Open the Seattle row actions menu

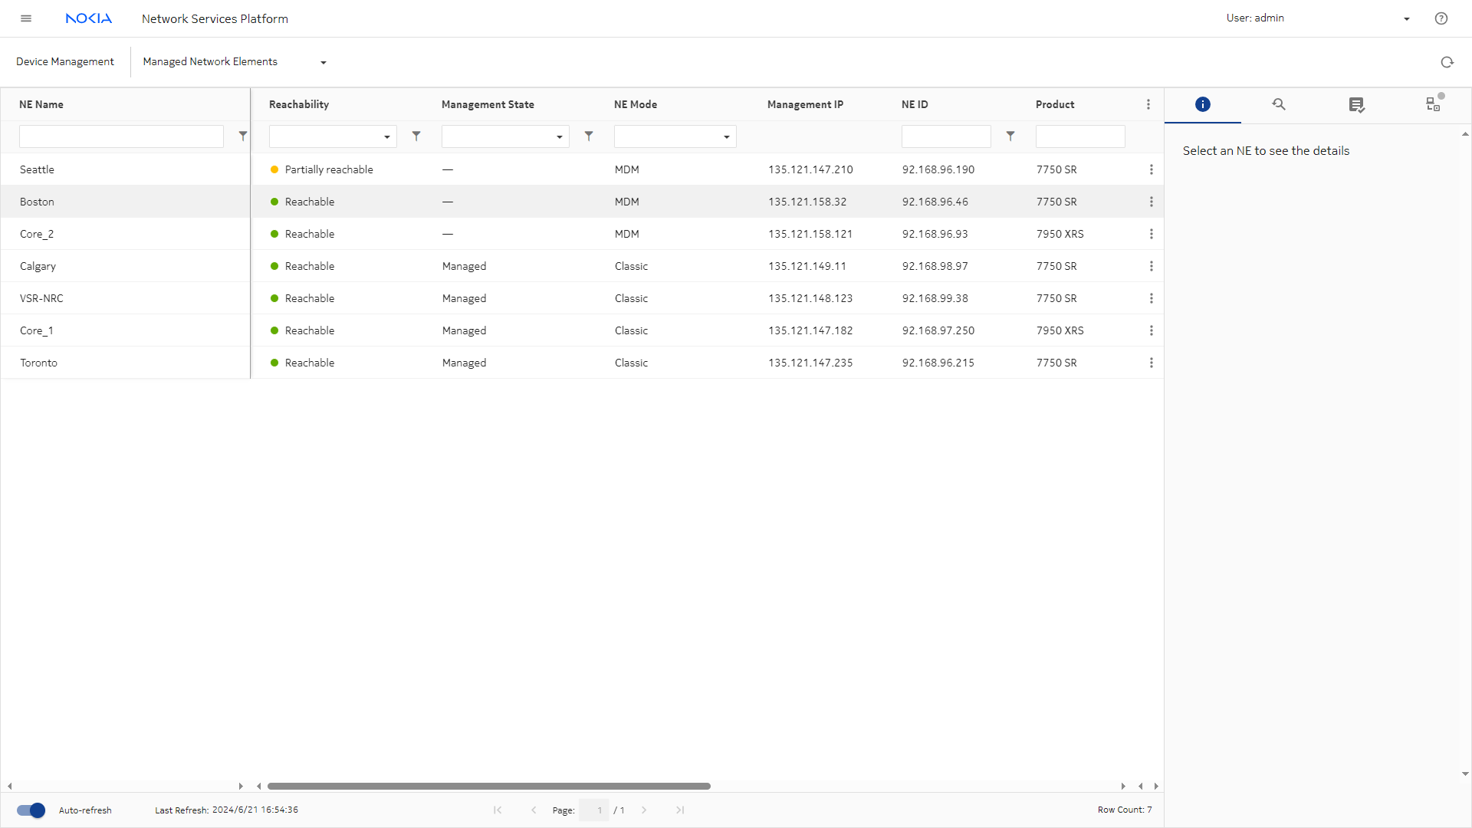coord(1151,169)
